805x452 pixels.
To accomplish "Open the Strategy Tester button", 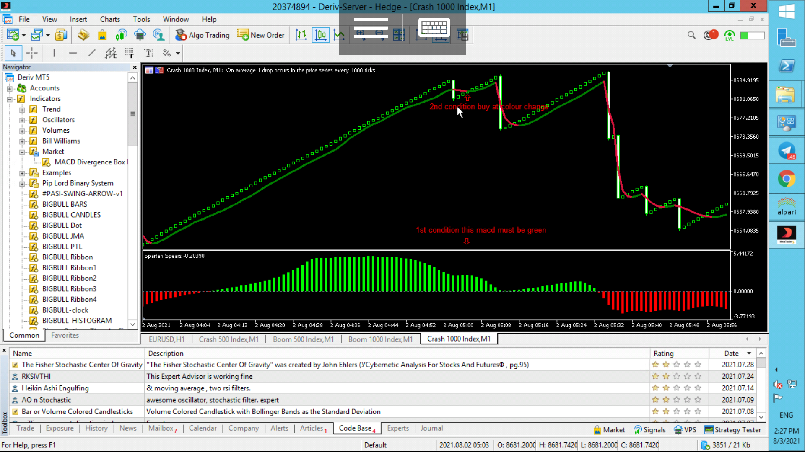I will (x=732, y=430).
